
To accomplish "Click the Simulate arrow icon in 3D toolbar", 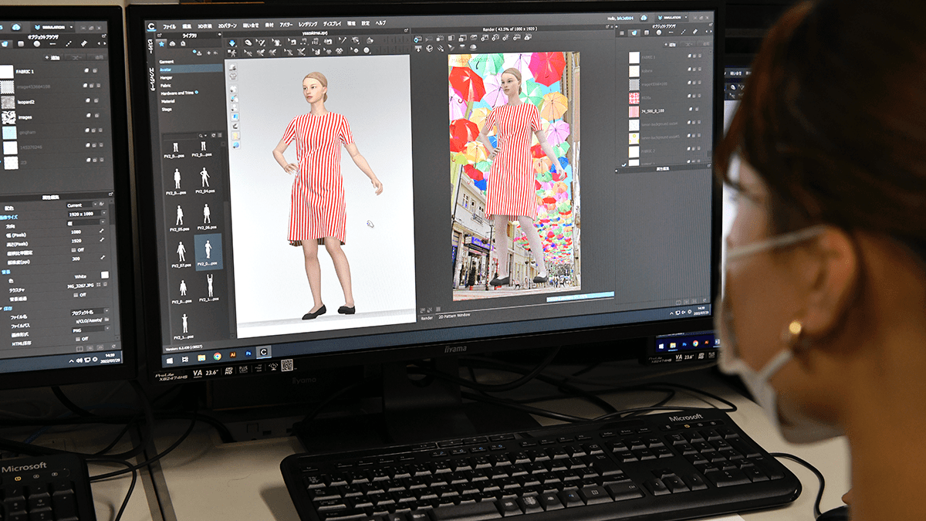I will pyautogui.click(x=232, y=42).
